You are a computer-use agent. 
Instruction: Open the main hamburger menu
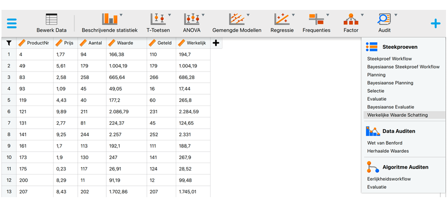click(11, 23)
